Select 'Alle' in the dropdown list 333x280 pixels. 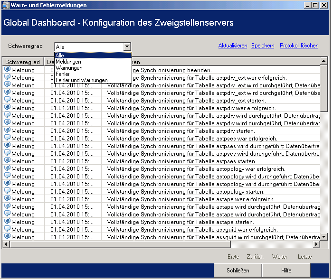click(x=93, y=56)
